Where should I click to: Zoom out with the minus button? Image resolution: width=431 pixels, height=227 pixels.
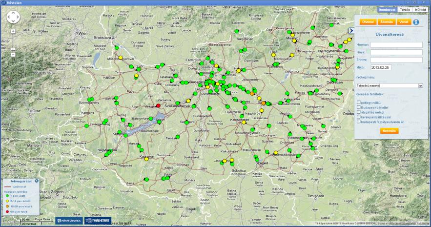13,55
